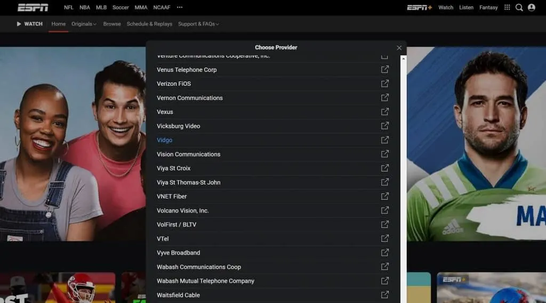Open external link icon for Vicksburg Video
The height and width of the screenshot is (303, 546).
click(384, 126)
